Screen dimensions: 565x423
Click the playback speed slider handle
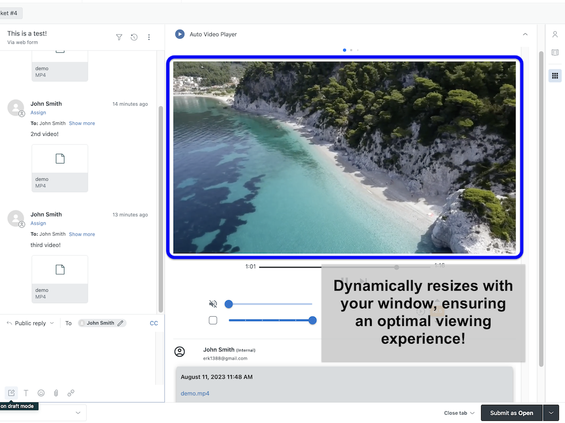tap(312, 320)
